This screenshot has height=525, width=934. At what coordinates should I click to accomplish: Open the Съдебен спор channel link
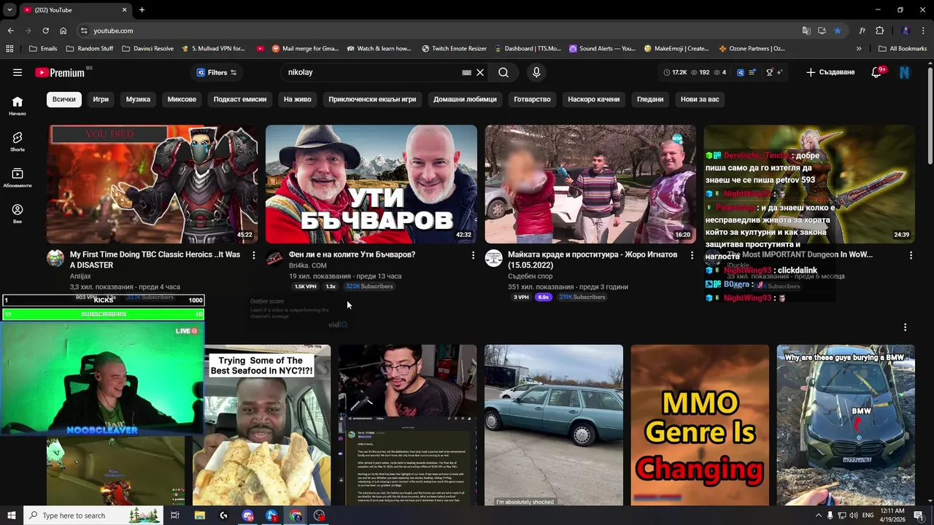click(530, 276)
